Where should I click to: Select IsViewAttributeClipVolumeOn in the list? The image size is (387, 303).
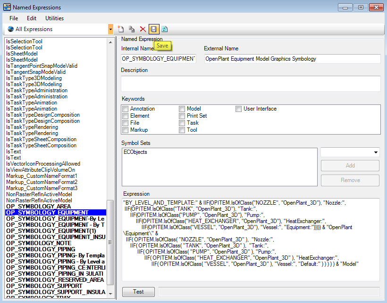point(41,170)
